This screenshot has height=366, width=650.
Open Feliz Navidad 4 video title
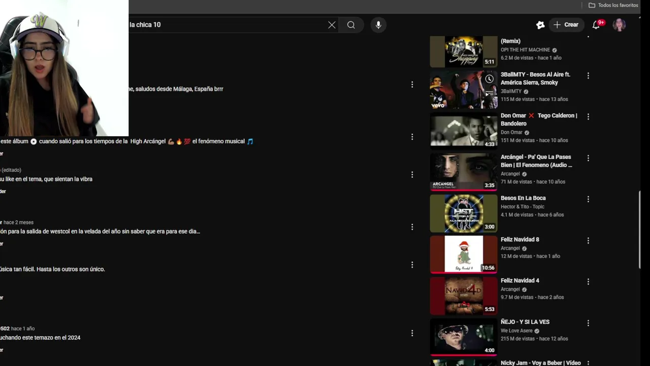[x=520, y=281]
